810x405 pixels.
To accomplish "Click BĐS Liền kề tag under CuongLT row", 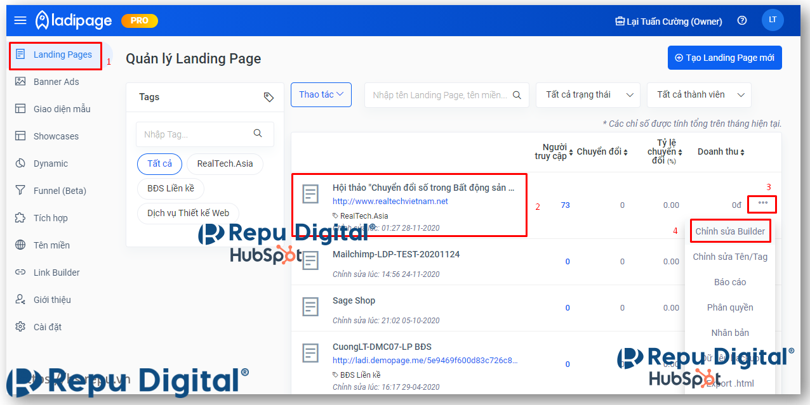I will (357, 375).
